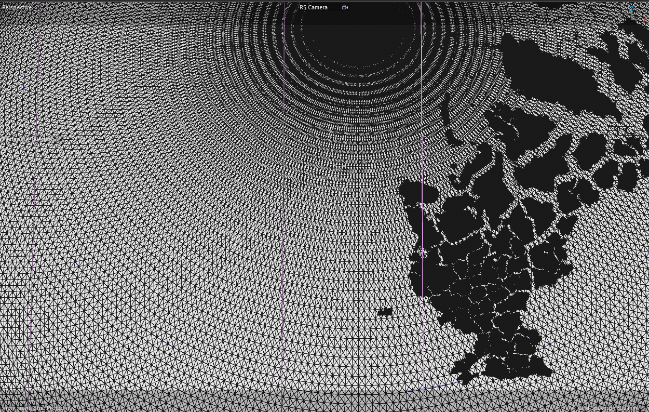Image resolution: width=649 pixels, height=412 pixels.
Task: Click the 'RS Camera' label
Action: [314, 7]
